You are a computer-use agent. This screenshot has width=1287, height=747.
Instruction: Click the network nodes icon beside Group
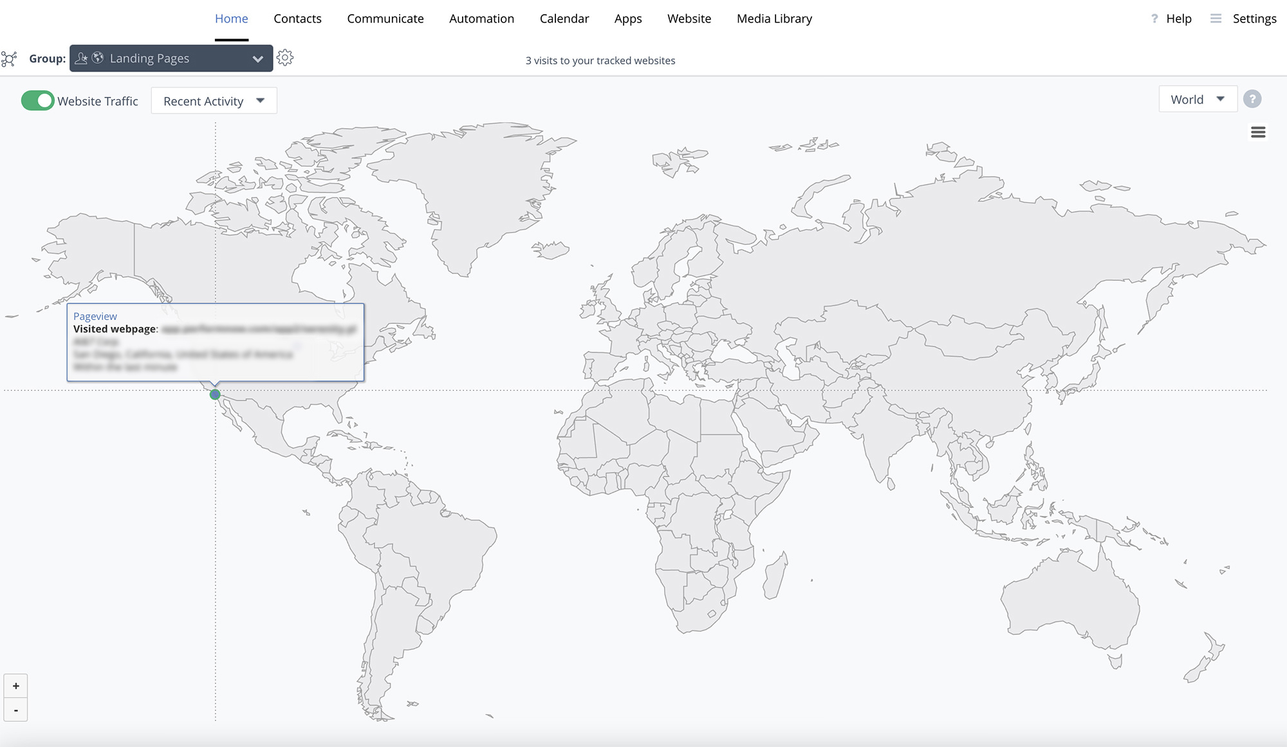coord(9,59)
